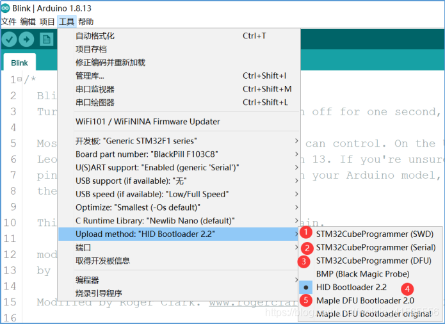The width and height of the screenshot is (445, 324).
Task: Expand USB support (if available) submenu
Action: [179, 181]
